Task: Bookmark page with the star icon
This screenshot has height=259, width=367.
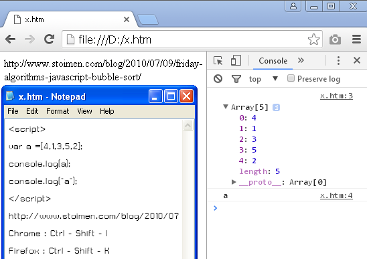Action: click(313, 39)
